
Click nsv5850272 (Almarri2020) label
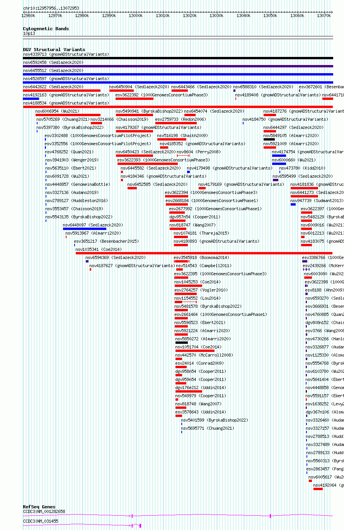coord(203,339)
